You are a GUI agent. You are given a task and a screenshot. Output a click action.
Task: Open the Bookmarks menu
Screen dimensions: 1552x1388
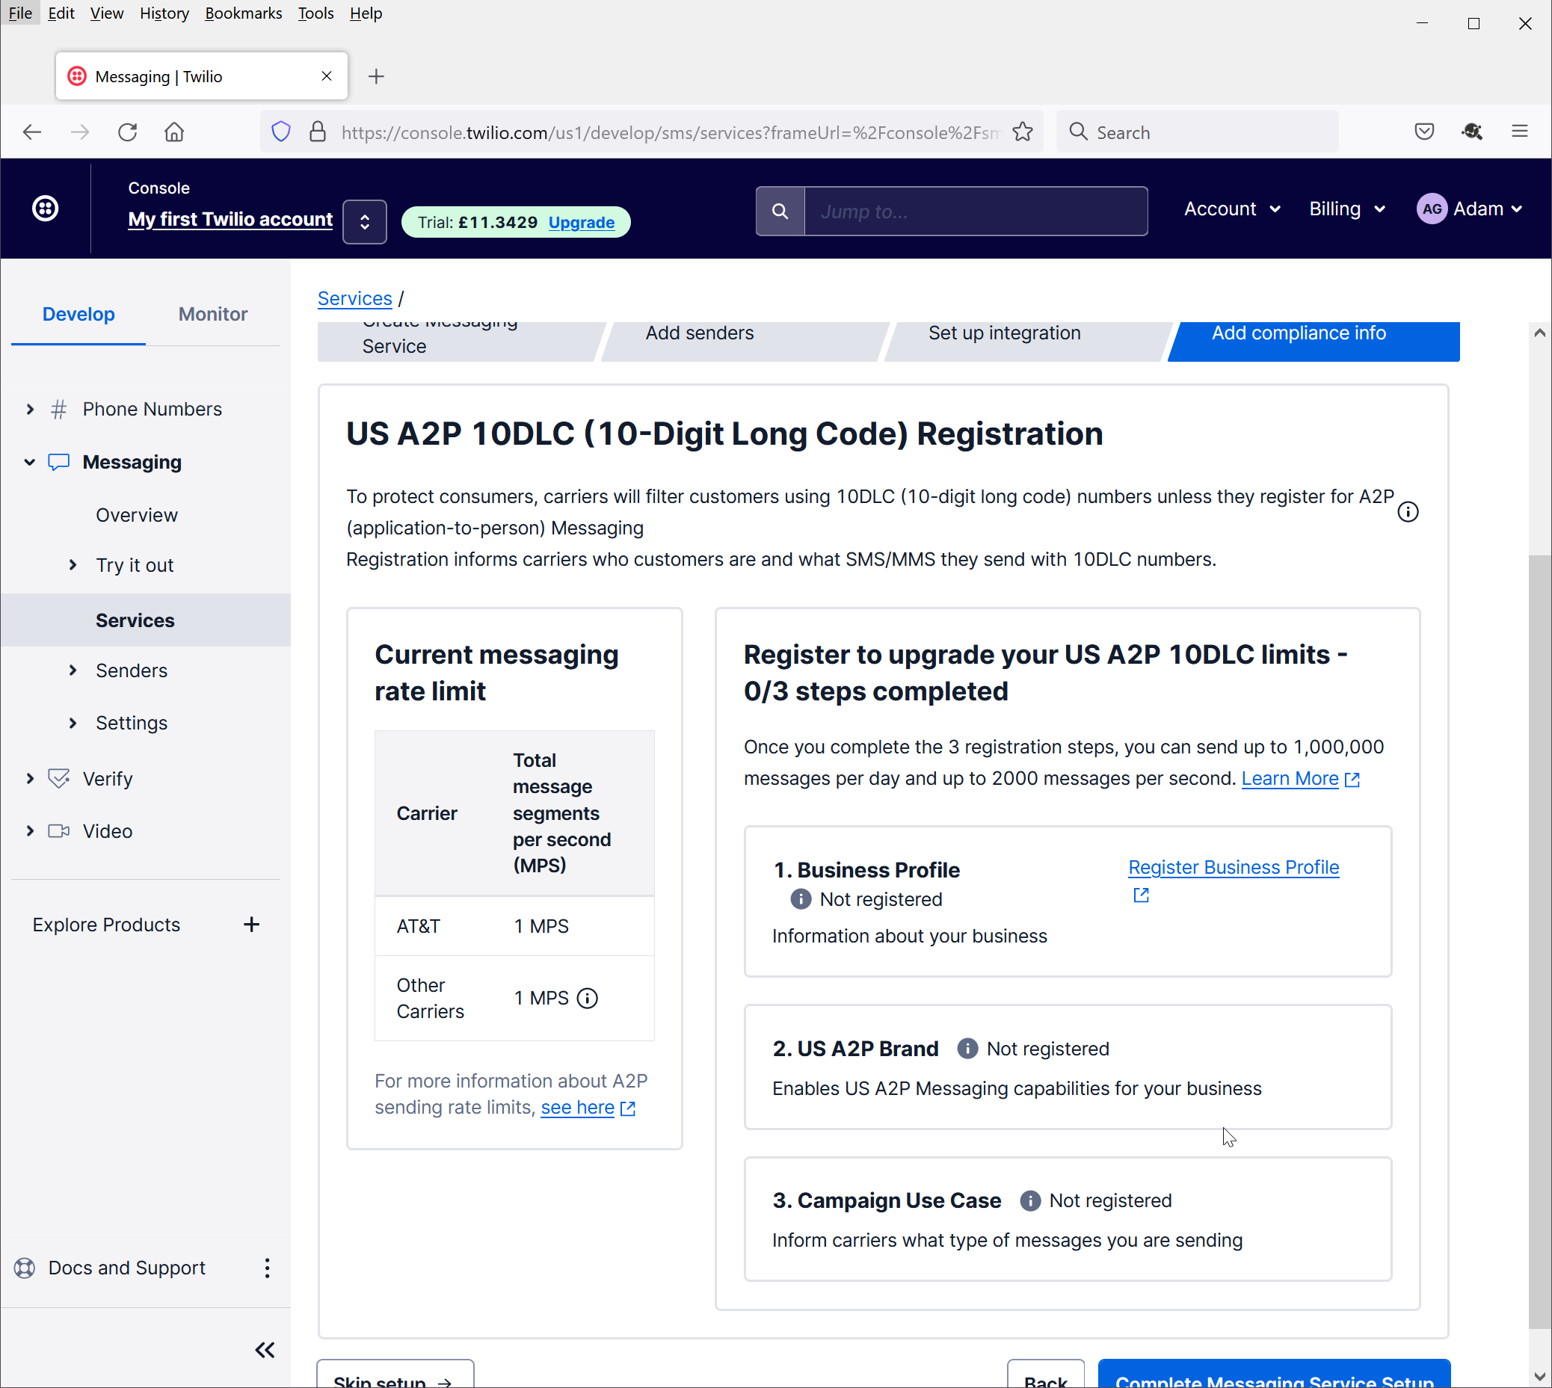click(x=243, y=13)
